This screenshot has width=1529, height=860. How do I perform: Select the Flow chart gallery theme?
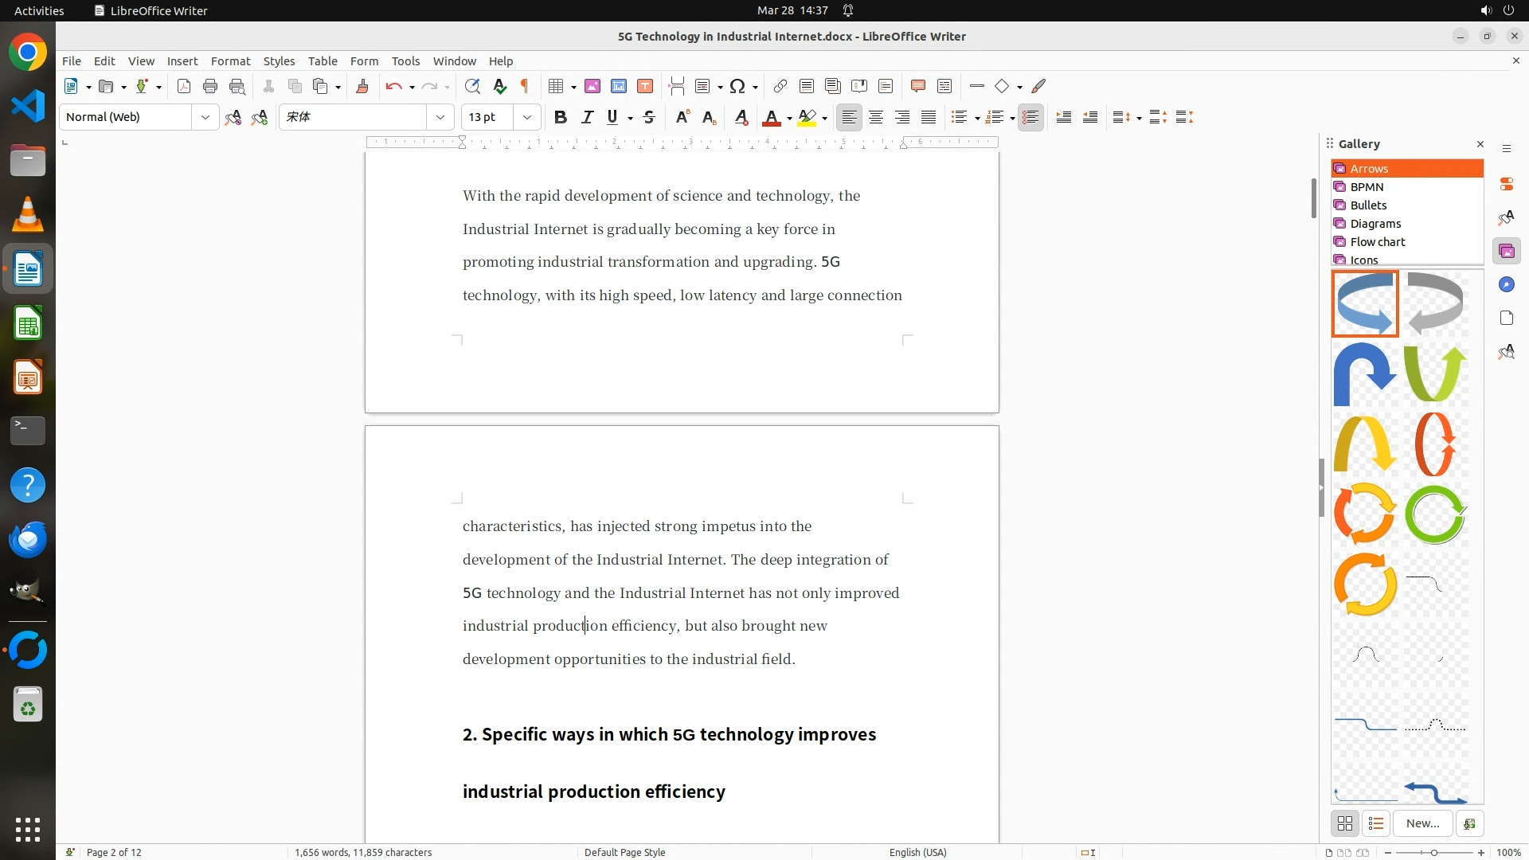(x=1377, y=242)
